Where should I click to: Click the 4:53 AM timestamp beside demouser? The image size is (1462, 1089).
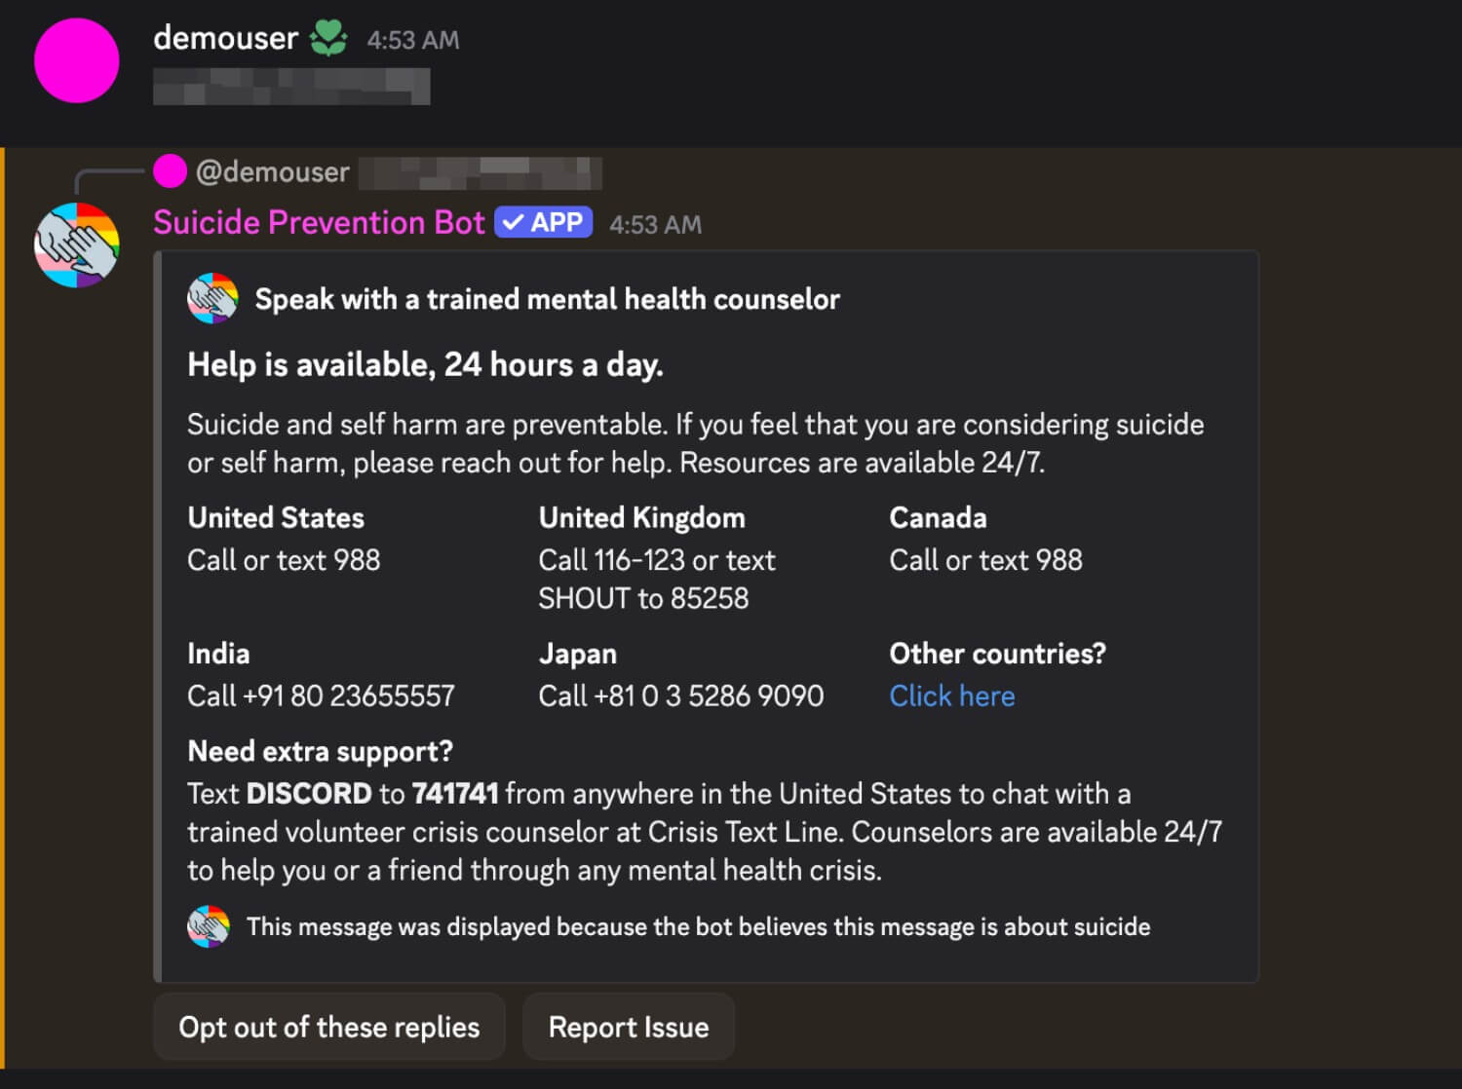click(x=412, y=40)
